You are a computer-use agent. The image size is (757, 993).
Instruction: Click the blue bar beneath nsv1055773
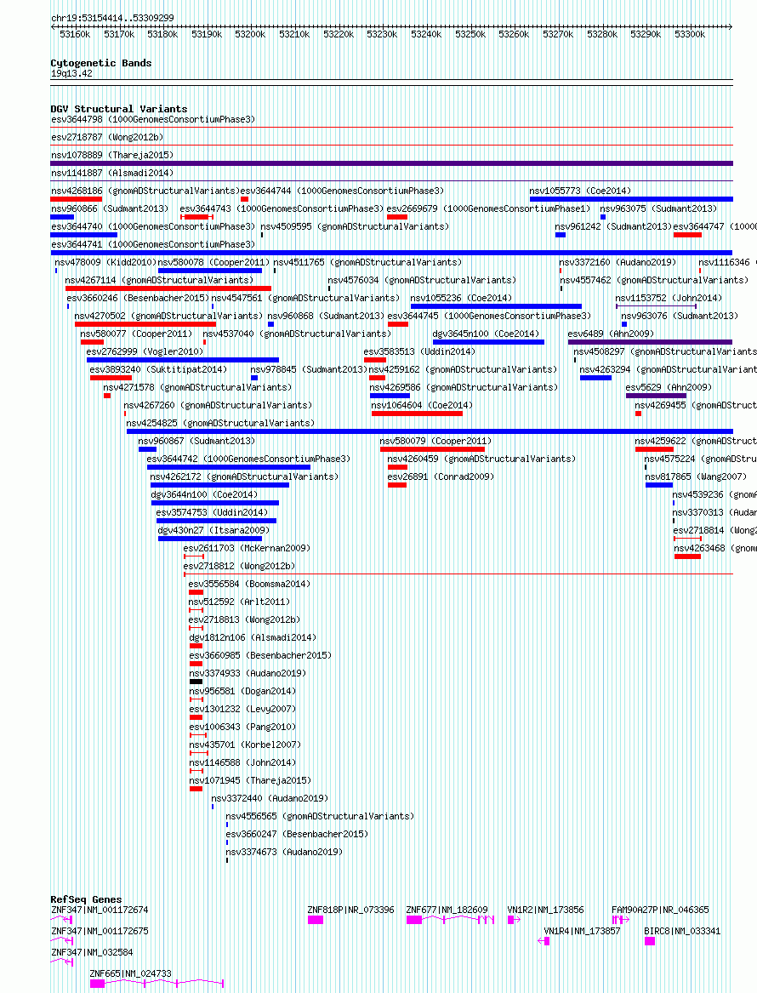point(631,199)
